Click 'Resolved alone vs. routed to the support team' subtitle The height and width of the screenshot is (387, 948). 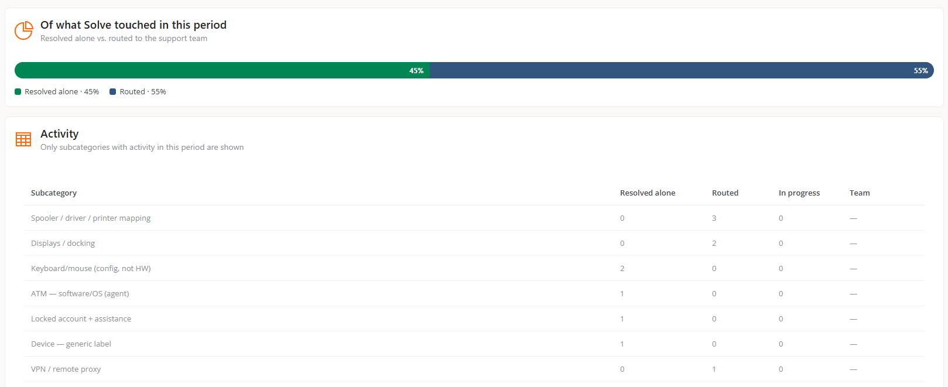(x=124, y=39)
